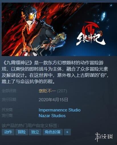
Task: Open the 角色扮演 tag
Action: (53, 132)
